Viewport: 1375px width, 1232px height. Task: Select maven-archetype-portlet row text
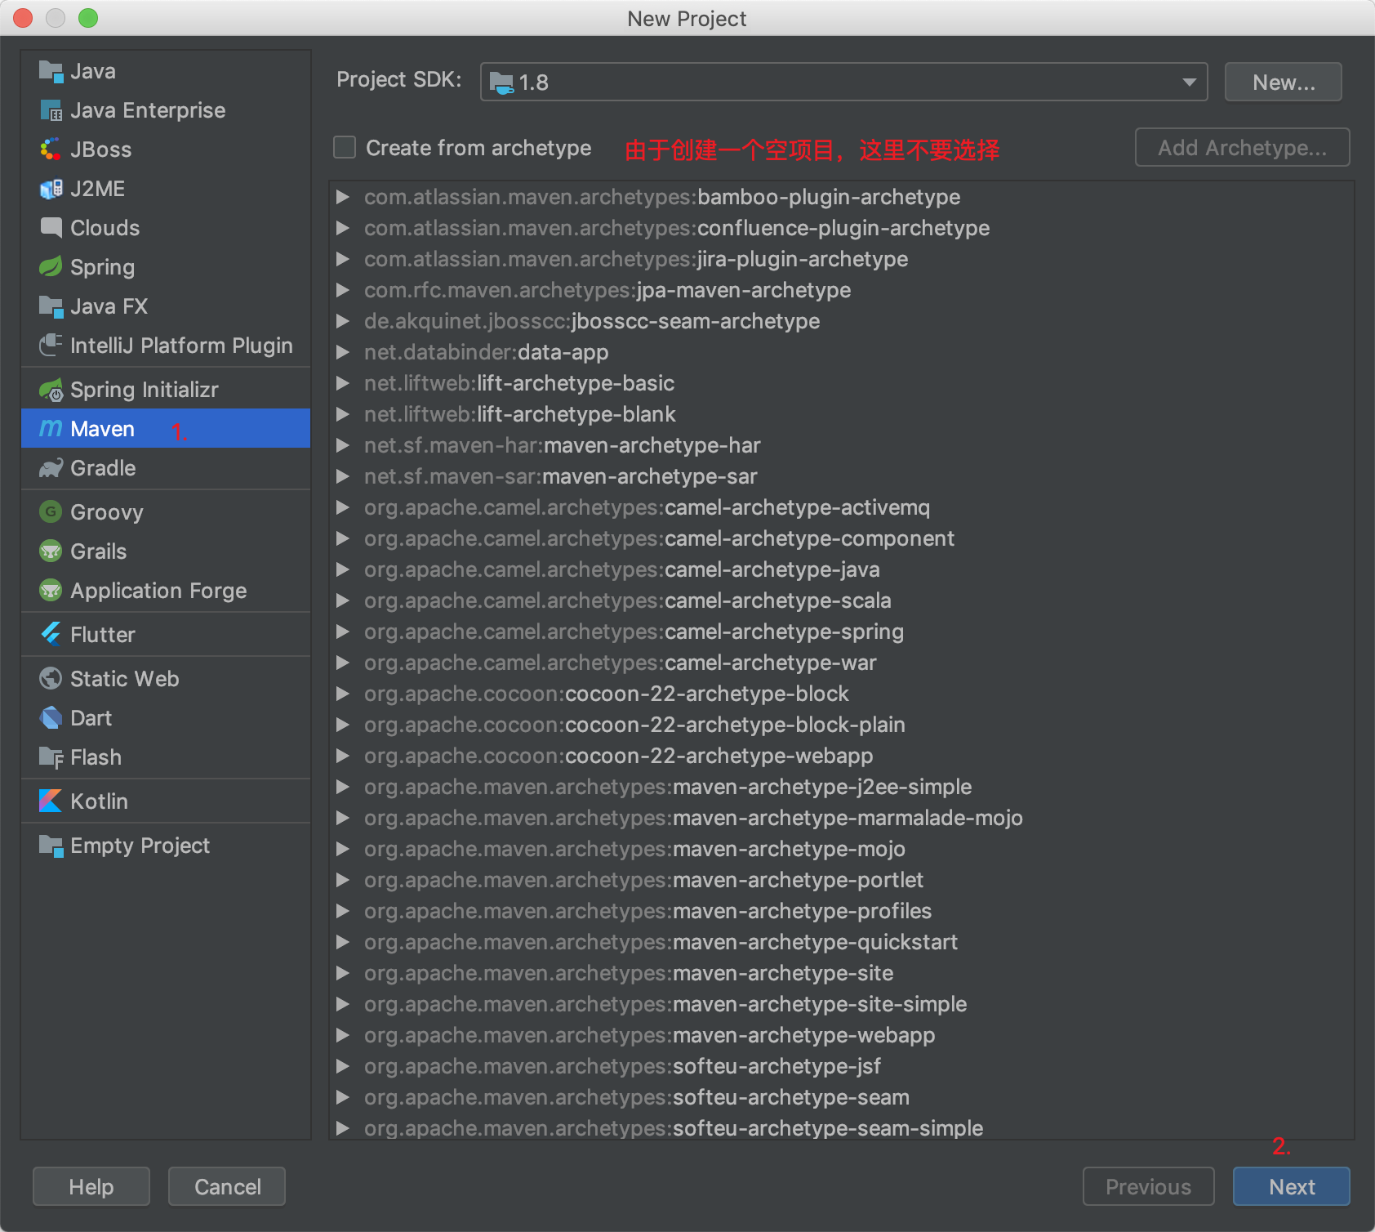[x=644, y=880]
